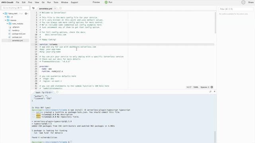Image resolution: width=255 pixels, height=143 pixels.
Task: Click the terminal vertical scrollbar
Action: click(x=215, y=137)
